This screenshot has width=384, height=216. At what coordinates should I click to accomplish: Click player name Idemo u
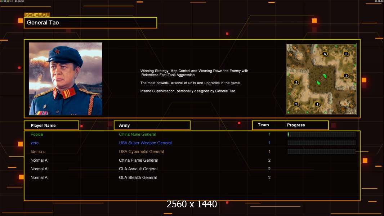(x=38, y=152)
